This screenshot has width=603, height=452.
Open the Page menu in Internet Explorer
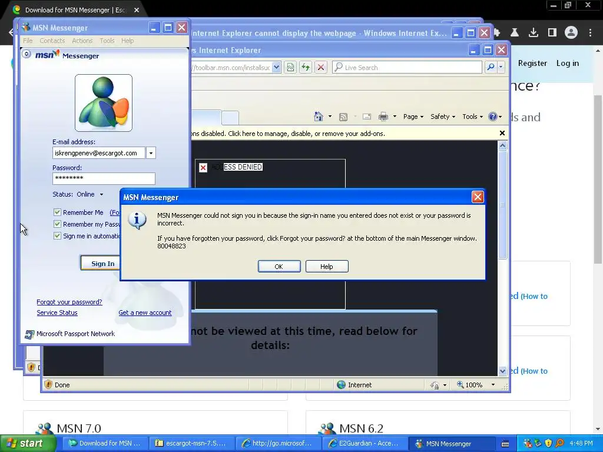[413, 117]
